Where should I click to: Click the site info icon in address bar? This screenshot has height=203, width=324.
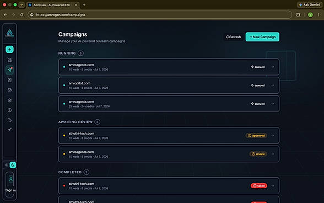click(x=31, y=15)
